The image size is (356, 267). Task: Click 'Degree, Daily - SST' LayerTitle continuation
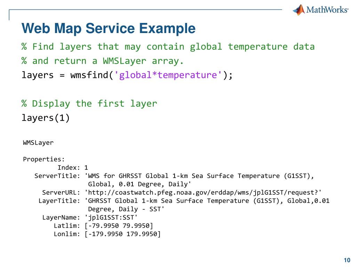(x=126, y=209)
